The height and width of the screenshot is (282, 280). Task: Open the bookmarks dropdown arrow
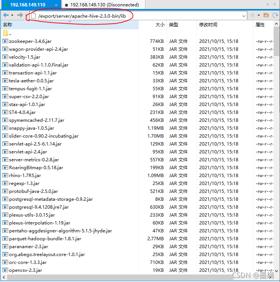click(259, 15)
